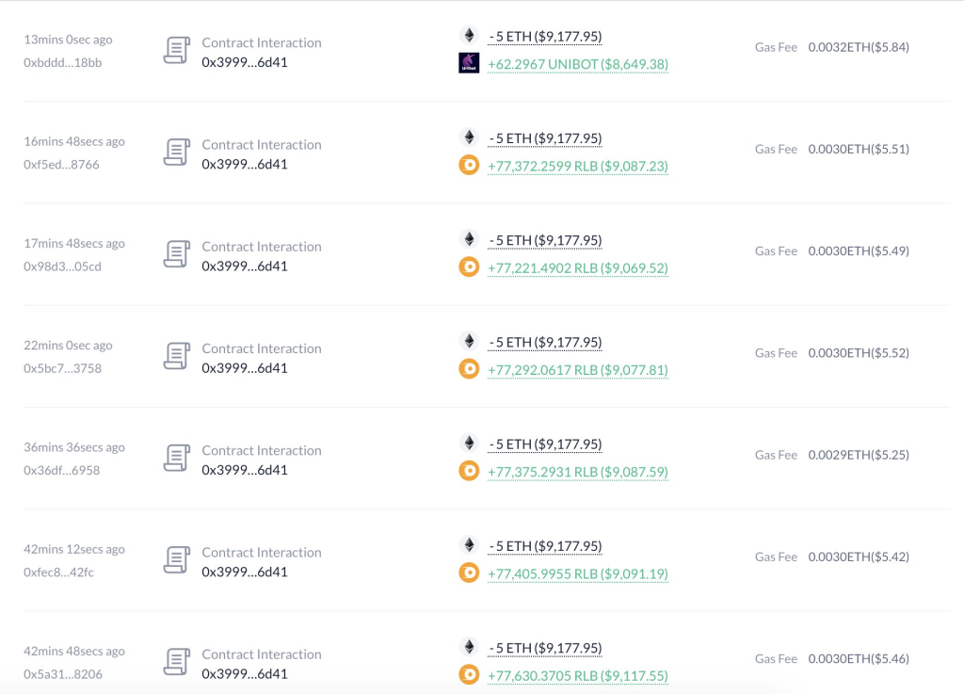
Task: Click the ETH icon in the 36mins 36secs row
Action: click(x=469, y=443)
